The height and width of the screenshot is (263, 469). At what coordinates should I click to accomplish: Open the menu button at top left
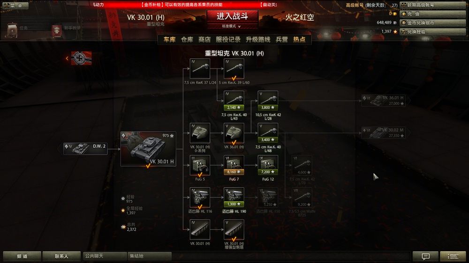[x=15, y=5]
